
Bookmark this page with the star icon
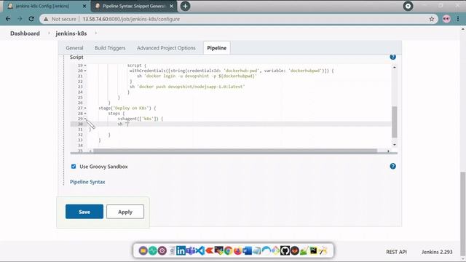(432, 19)
